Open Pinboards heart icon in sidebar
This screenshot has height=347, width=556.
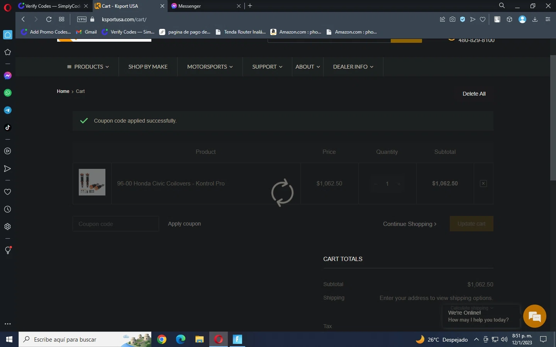pyautogui.click(x=8, y=192)
